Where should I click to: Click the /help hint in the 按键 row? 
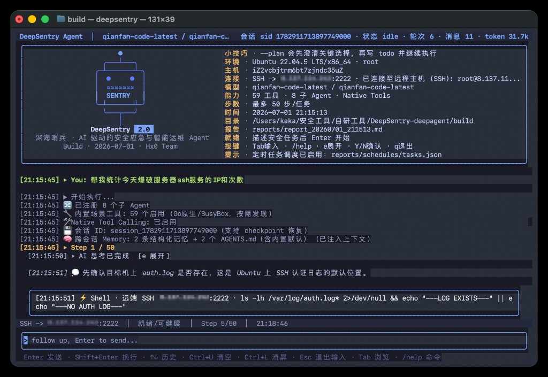pyautogui.click(x=302, y=147)
